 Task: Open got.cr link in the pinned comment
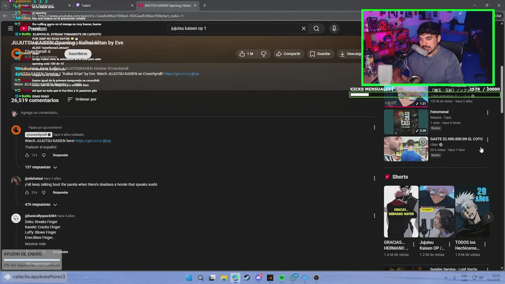point(93,141)
